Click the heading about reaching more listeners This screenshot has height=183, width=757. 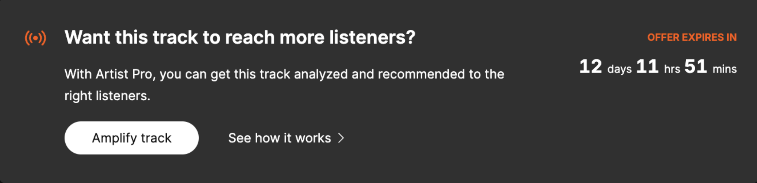240,37
